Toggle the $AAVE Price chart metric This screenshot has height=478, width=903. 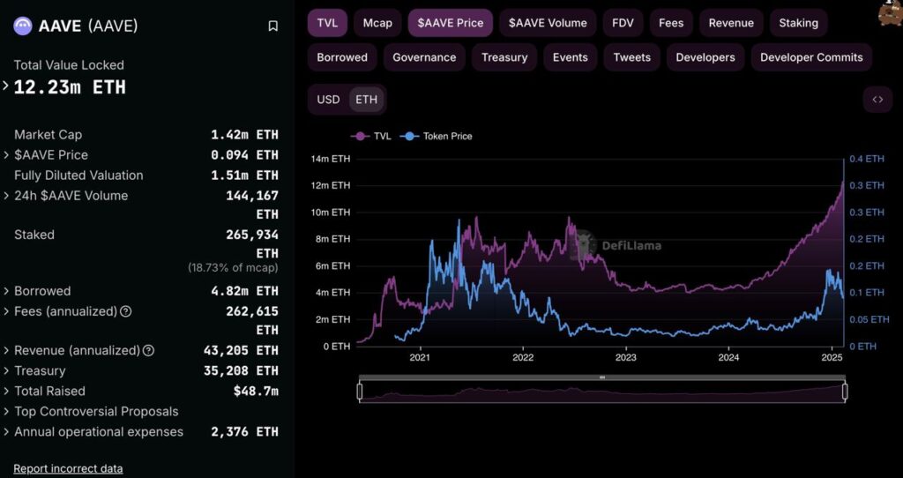[451, 23]
